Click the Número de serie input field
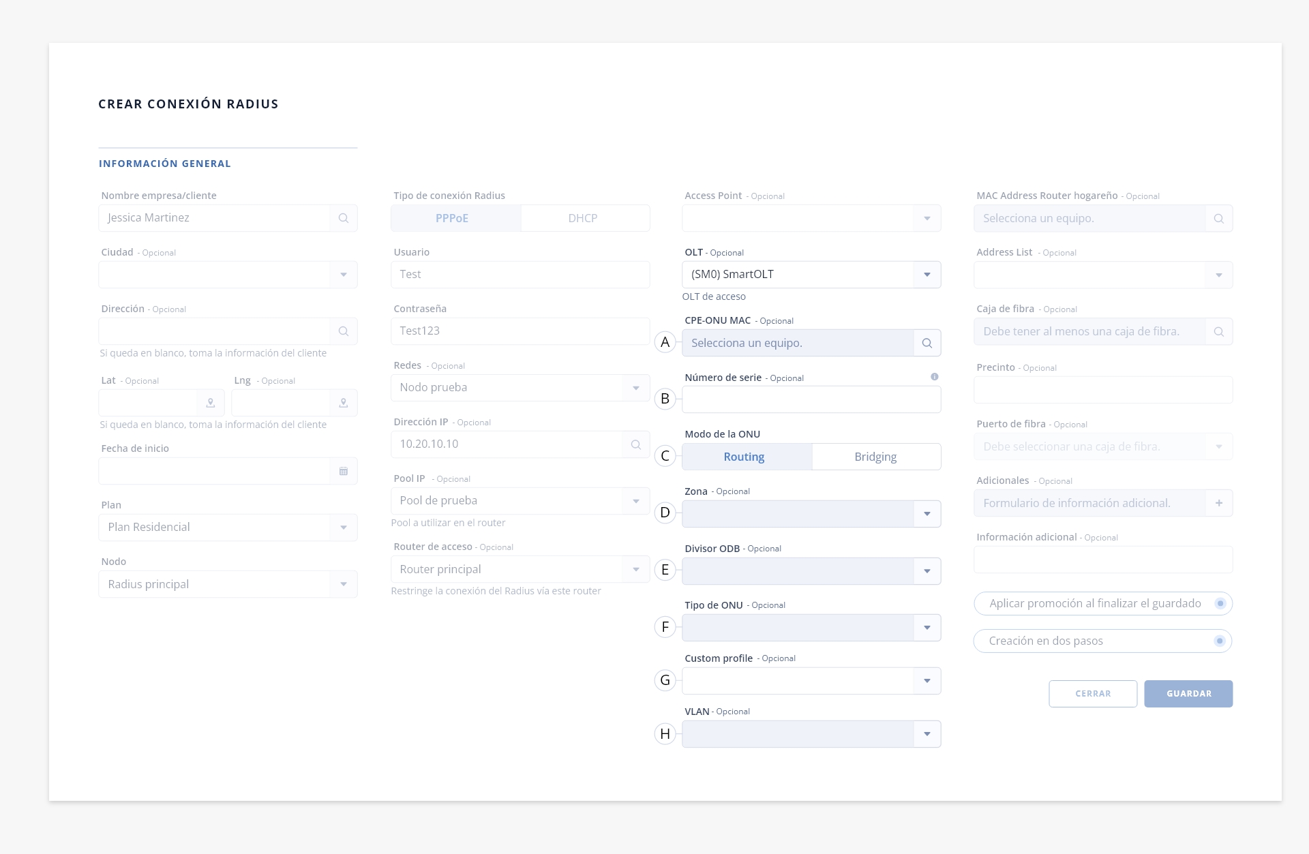 [x=811, y=399]
